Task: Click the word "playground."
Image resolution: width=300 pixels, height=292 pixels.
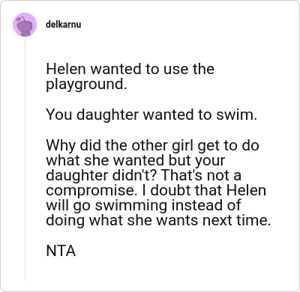Action: (x=86, y=84)
